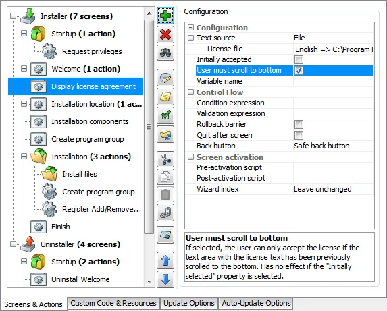Image resolution: width=387 pixels, height=311 pixels.
Task: Click the red X Delete button
Action: (x=165, y=34)
